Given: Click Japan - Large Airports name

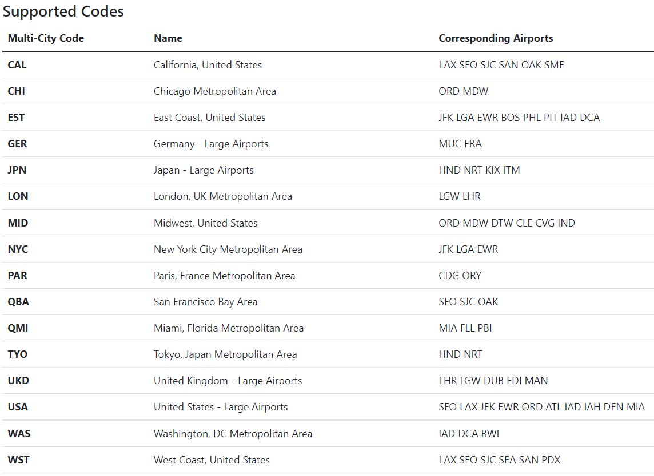Looking at the screenshot, I should tap(204, 170).
